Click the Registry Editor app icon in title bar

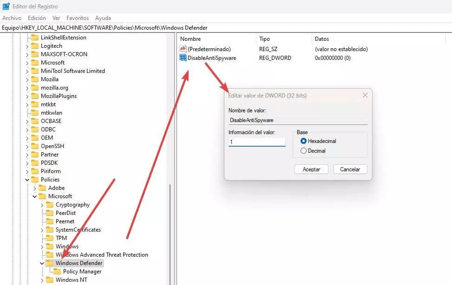(6, 6)
